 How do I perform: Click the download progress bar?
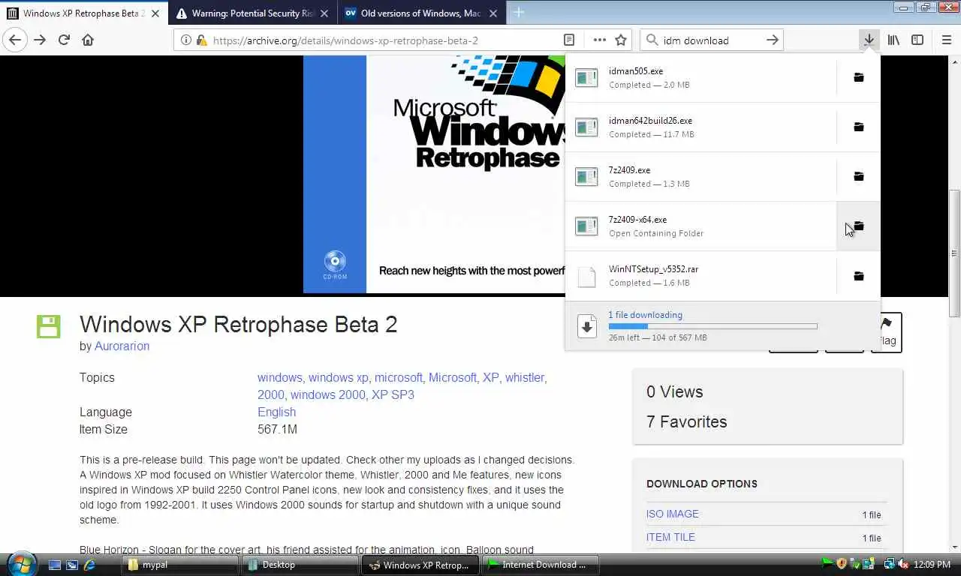tap(712, 326)
